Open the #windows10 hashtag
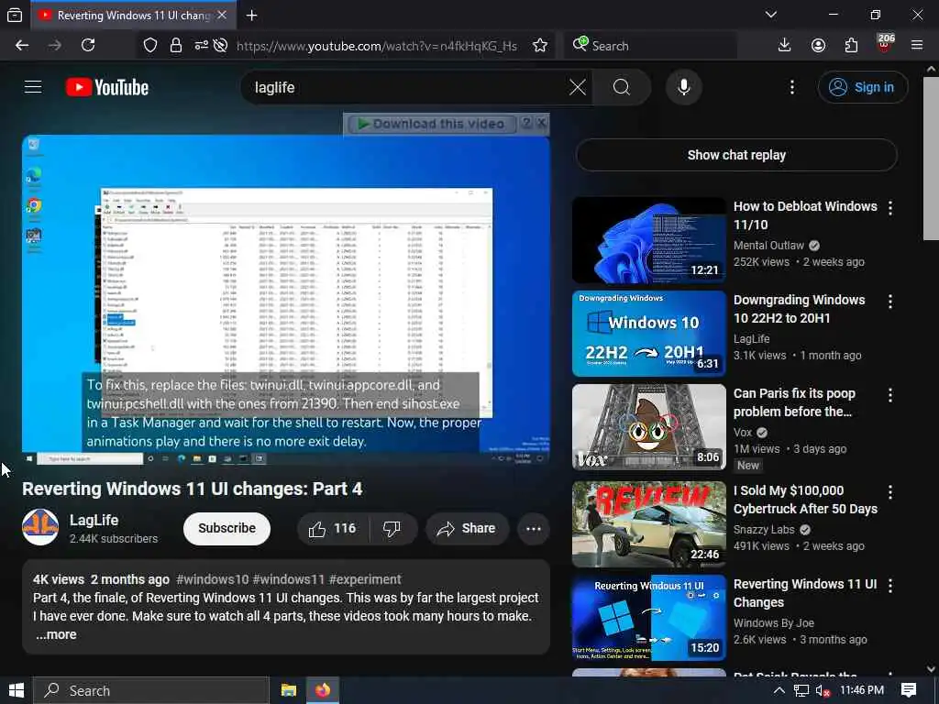 (212, 579)
